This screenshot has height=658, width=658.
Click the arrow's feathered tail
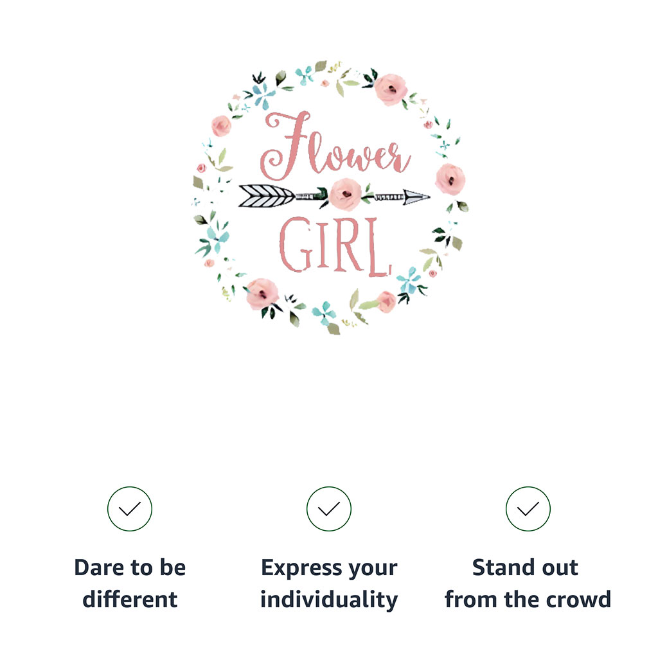pos(267,196)
